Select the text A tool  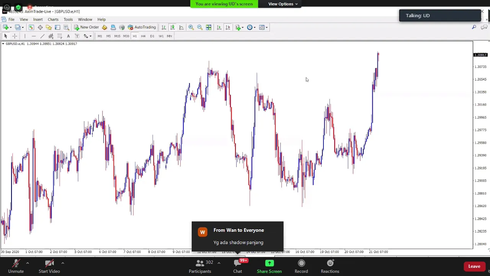pos(68,36)
